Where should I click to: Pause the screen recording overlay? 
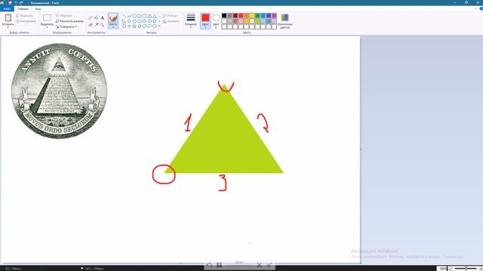click(219, 265)
